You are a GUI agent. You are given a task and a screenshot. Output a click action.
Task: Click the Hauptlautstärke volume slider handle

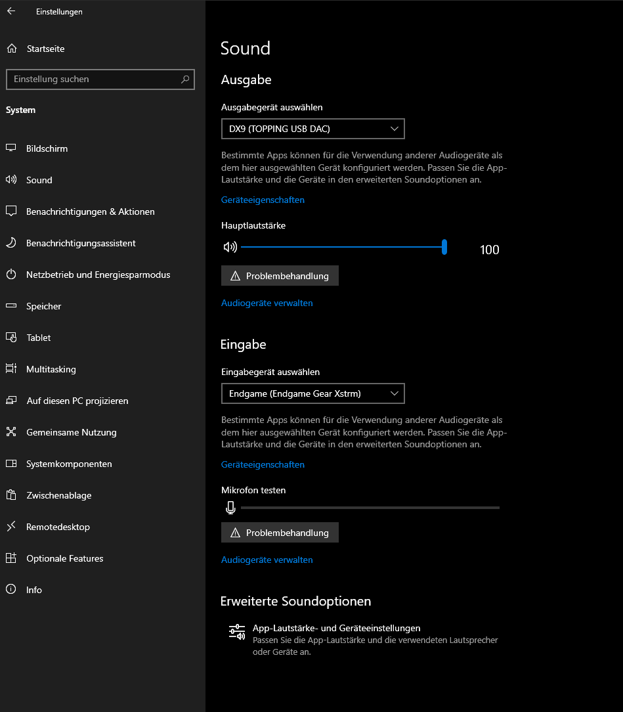point(444,247)
